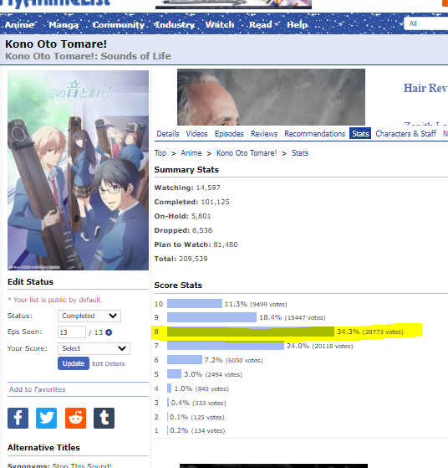
Task: Click the Update button
Action: coord(74,363)
